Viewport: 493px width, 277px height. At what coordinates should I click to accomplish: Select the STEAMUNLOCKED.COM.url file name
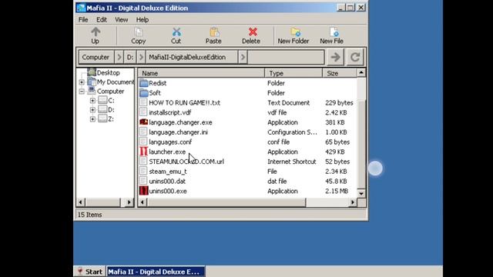(186, 162)
